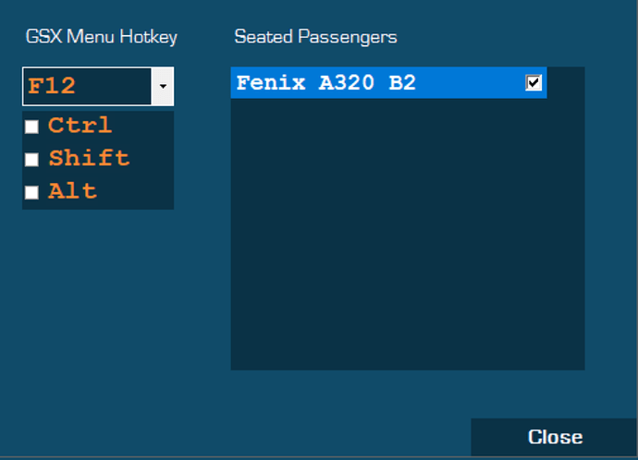Click the F12 text in hotkey selector
Screen dimensions: 638x460
pos(52,87)
